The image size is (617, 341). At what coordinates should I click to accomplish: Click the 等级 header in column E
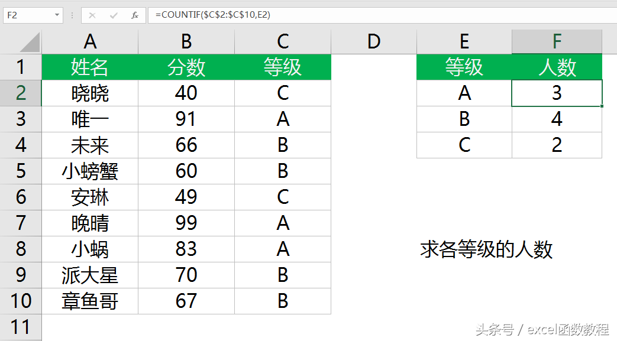pos(464,67)
